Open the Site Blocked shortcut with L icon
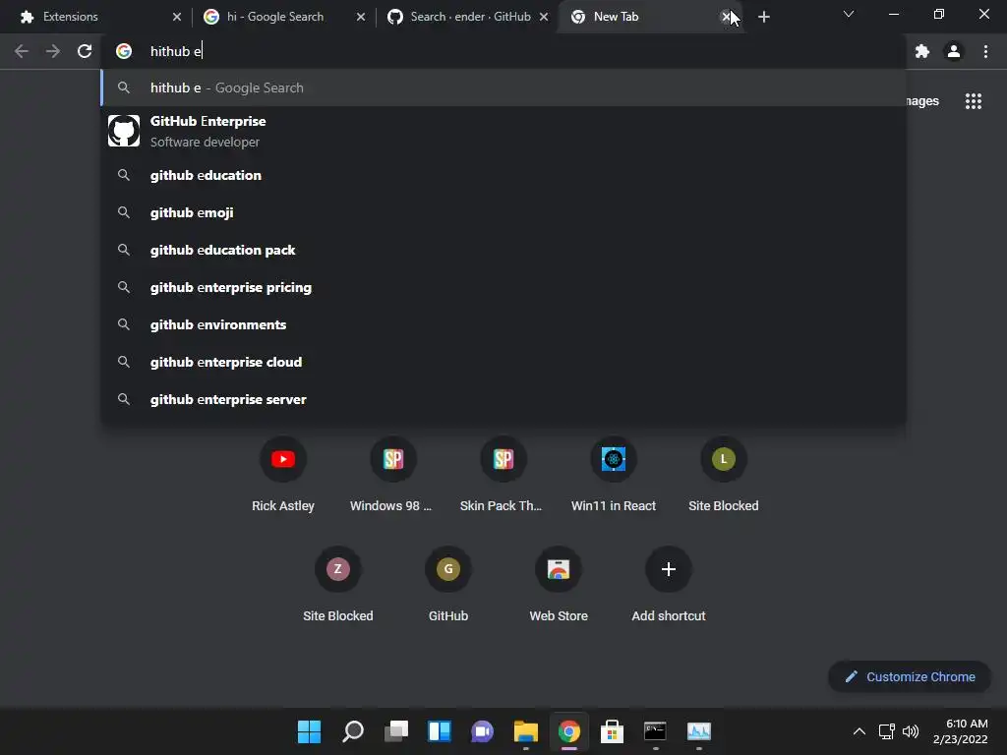The height and width of the screenshot is (755, 1007). coord(724,474)
